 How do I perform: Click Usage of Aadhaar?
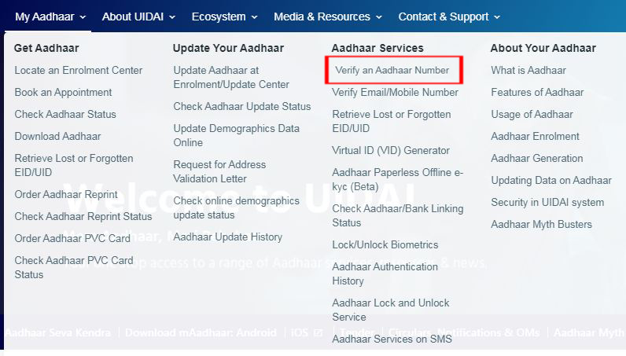pos(532,115)
